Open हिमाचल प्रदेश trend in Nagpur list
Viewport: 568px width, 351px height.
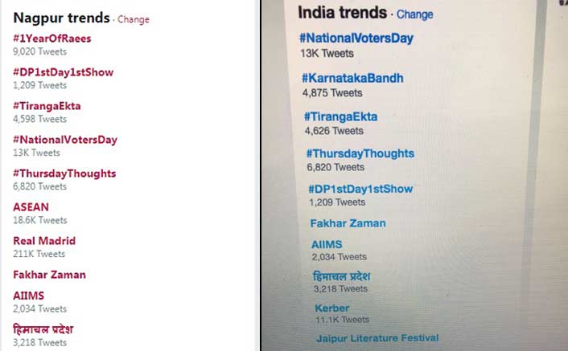(x=43, y=329)
